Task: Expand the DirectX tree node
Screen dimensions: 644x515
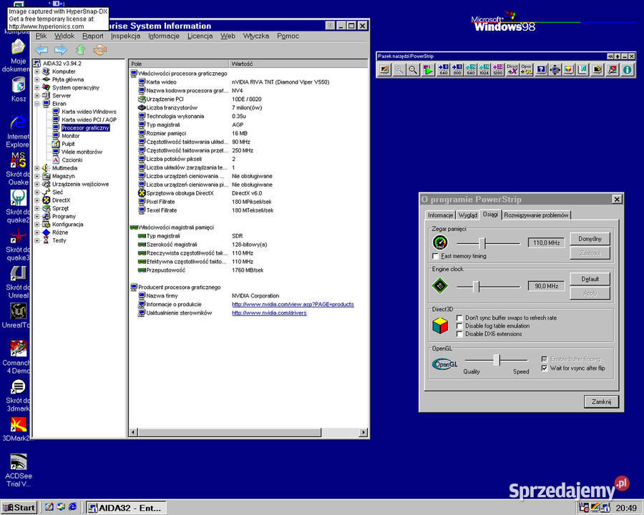Action: [x=37, y=200]
